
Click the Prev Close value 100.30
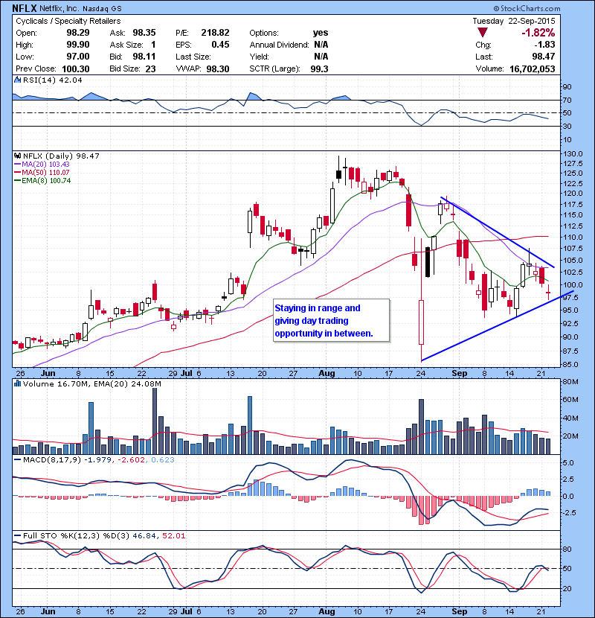point(76,69)
